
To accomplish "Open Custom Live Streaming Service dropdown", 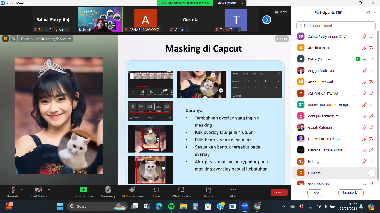I will 46,39.
